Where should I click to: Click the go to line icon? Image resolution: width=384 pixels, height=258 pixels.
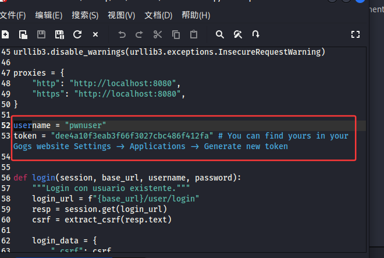pos(256,34)
